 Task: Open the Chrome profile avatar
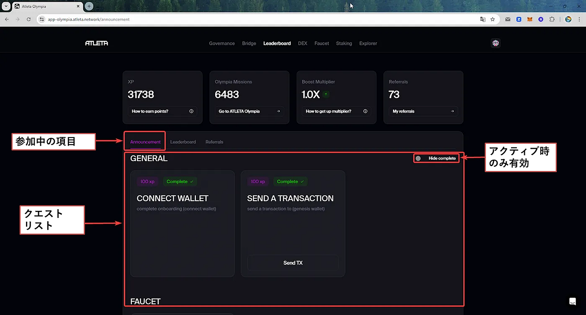[x=568, y=19]
